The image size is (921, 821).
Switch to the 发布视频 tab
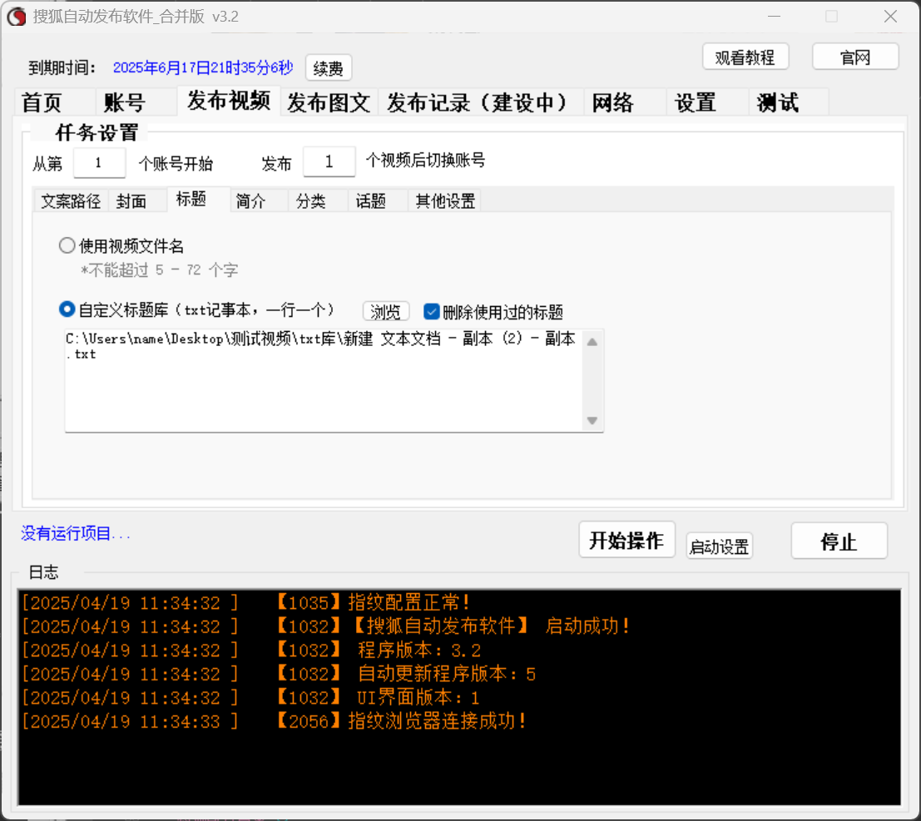click(229, 101)
